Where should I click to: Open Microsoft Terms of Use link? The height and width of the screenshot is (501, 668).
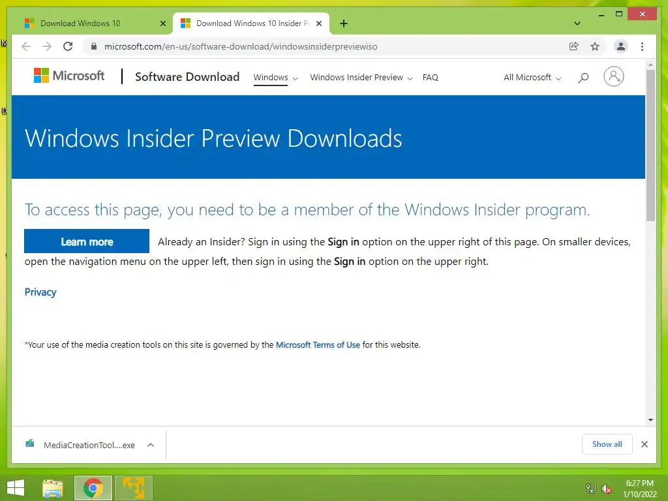tap(318, 344)
